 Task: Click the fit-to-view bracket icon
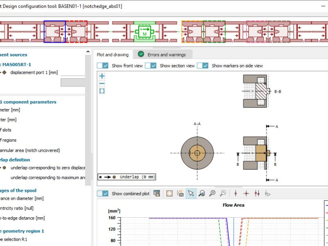[x=102, y=91]
